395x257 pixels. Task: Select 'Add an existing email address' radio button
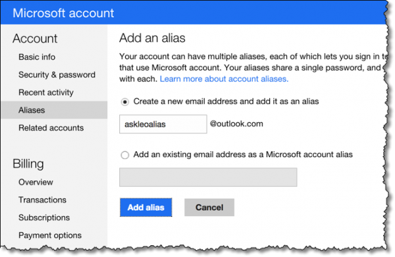click(x=125, y=155)
